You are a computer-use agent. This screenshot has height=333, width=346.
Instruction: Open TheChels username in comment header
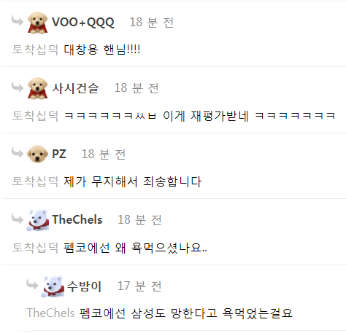point(77,219)
